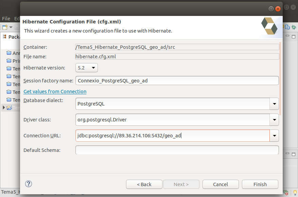Expand the Driver class dropdown arrow
Image resolution: width=298 pixels, height=197 pixels.
(274, 120)
